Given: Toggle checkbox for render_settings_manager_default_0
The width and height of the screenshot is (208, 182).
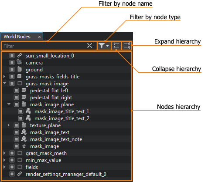Looking at the screenshot, I should coord(12,174).
